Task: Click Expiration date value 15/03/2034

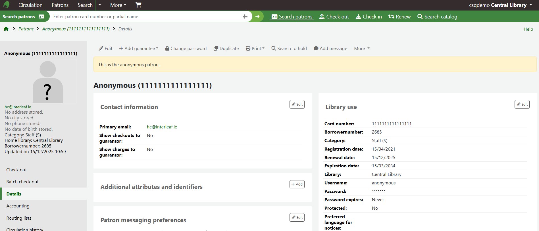Action: coord(384,166)
